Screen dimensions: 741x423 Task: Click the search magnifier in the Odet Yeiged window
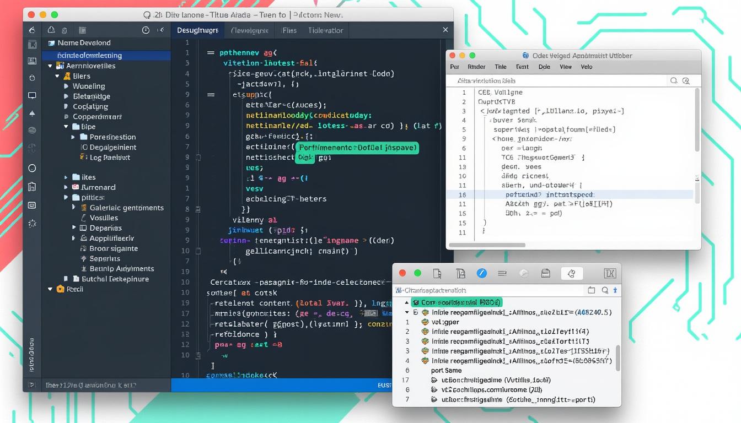click(674, 80)
